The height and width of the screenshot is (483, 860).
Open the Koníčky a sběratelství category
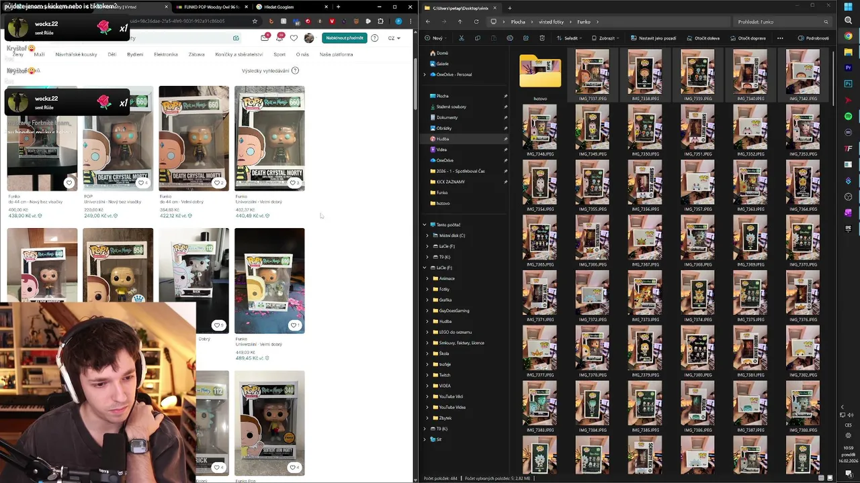[239, 54]
